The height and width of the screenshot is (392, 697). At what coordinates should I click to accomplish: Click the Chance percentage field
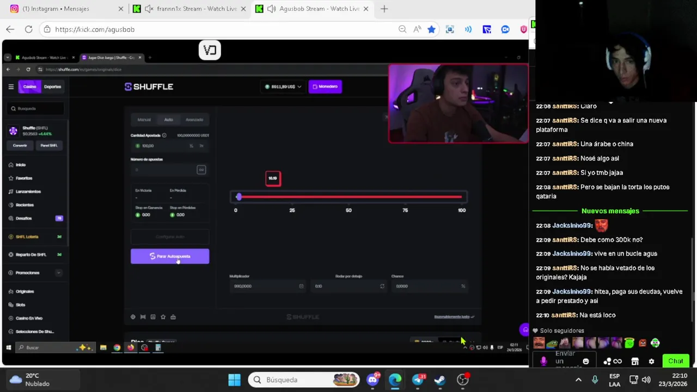click(x=429, y=286)
